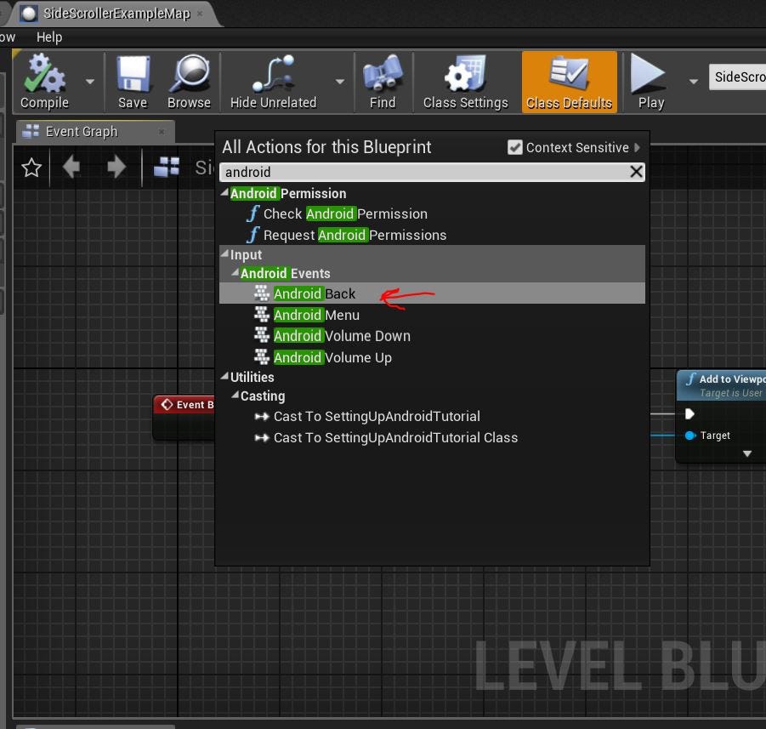Select Cast To SettingUpAndroidTutorial Class
This screenshot has height=729, width=766.
tap(395, 437)
